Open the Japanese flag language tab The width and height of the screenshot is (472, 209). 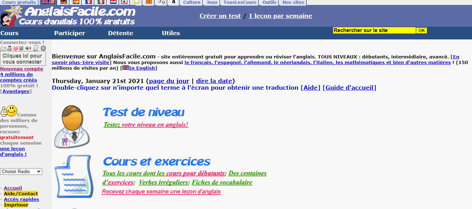124,2
